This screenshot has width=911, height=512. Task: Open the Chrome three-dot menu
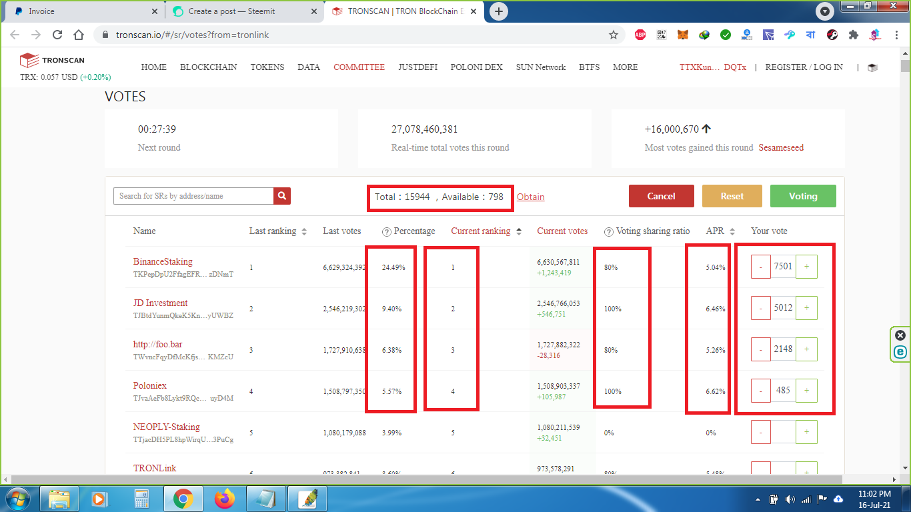coord(895,35)
